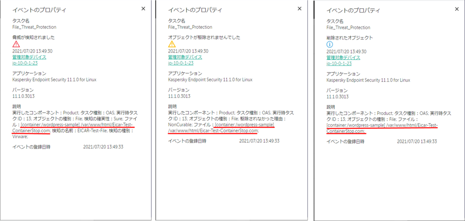Close the 脅威が検知されました event properties panel

point(143,8)
